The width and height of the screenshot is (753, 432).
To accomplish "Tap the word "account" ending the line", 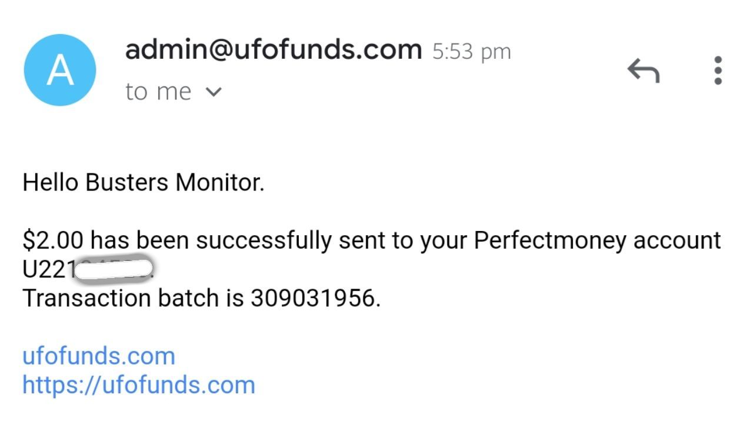I will [677, 240].
